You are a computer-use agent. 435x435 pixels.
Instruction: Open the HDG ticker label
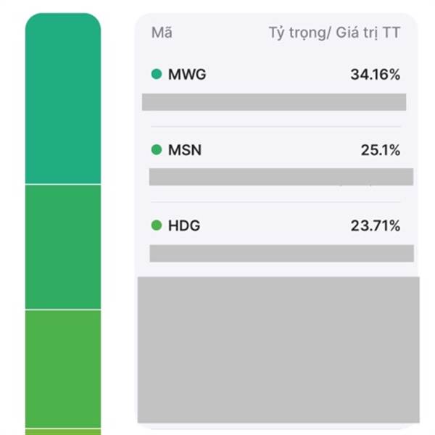click(x=184, y=225)
